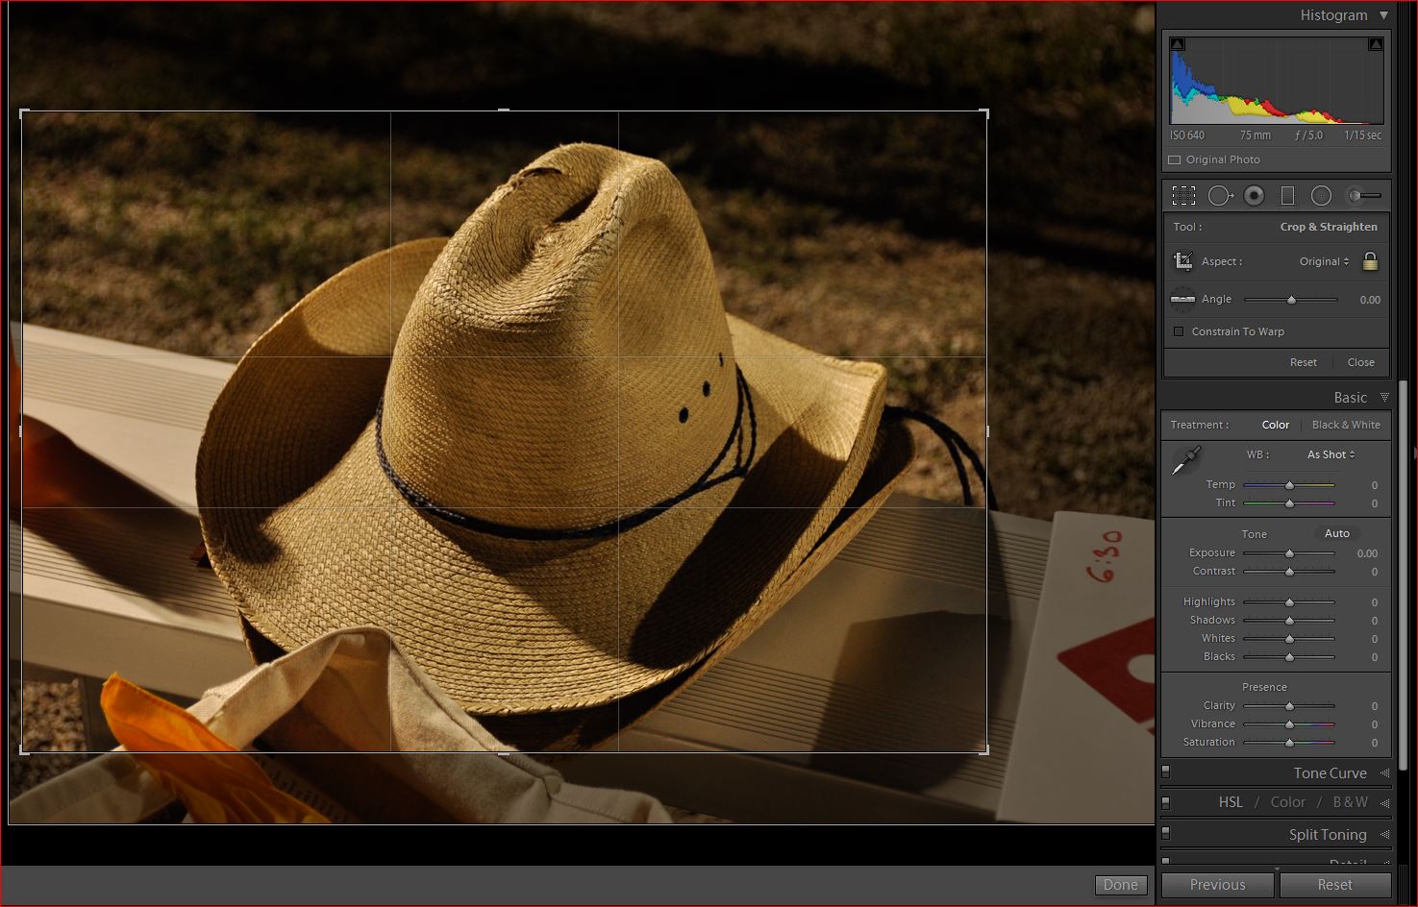Toggle the Tone Curve panel on/off switch
Viewport: 1418px width, 907px height.
[x=1166, y=772]
